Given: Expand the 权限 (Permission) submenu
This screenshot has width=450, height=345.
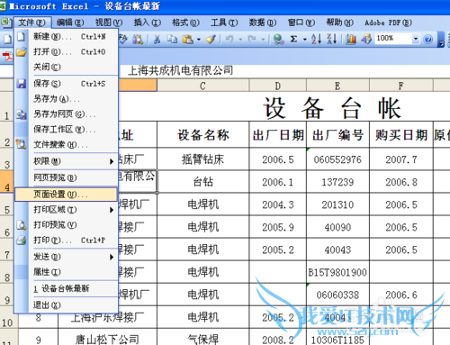Looking at the screenshot, I should 66,161.
